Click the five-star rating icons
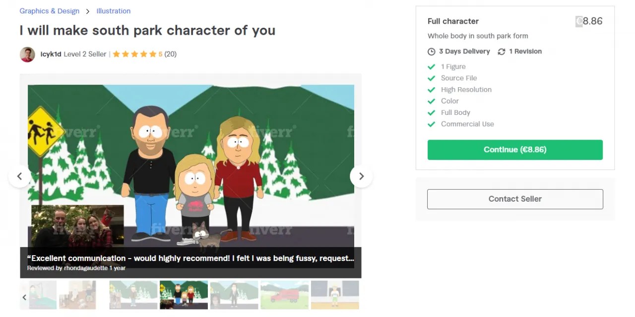The height and width of the screenshot is (317, 635). 134,54
